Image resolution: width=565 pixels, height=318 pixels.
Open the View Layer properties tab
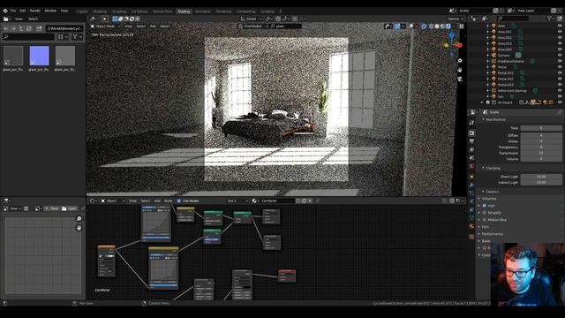pyautogui.click(x=471, y=149)
